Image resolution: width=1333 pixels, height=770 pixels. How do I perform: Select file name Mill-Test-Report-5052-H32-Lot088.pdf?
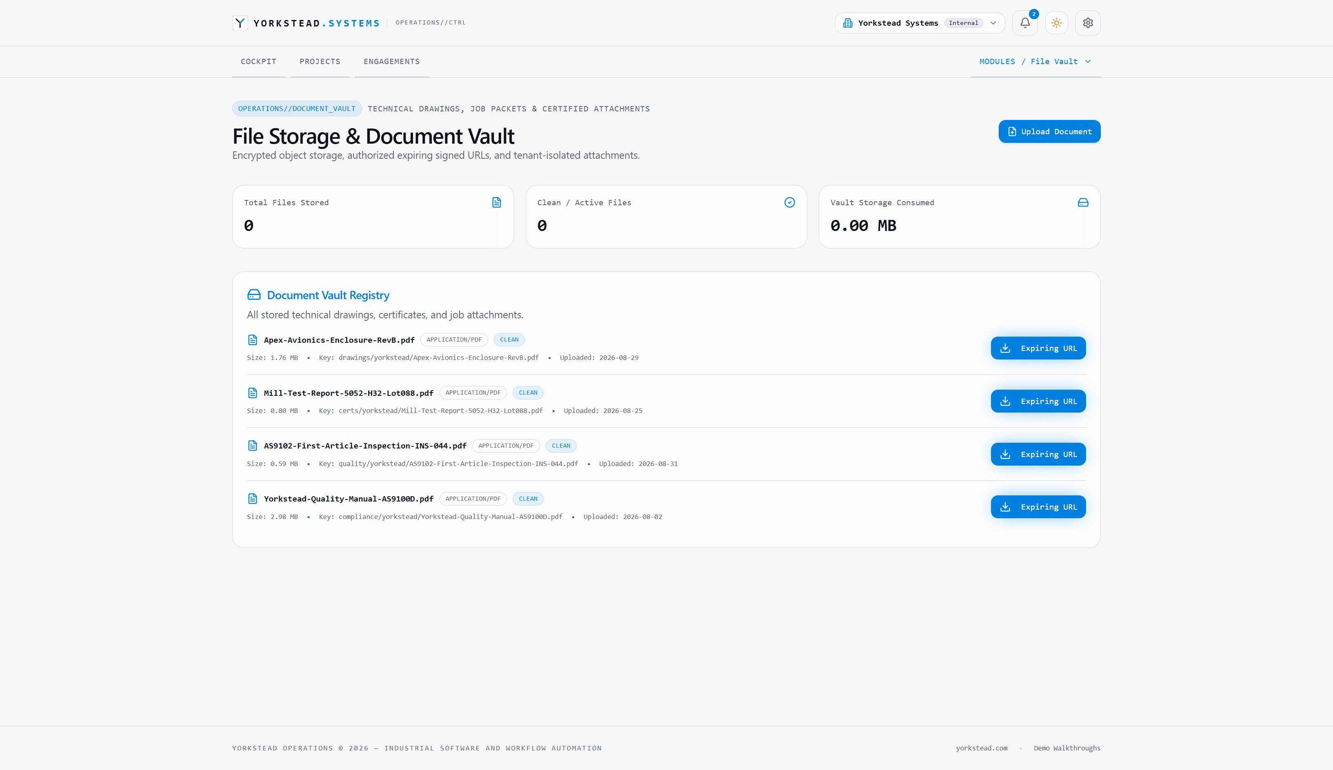[349, 393]
